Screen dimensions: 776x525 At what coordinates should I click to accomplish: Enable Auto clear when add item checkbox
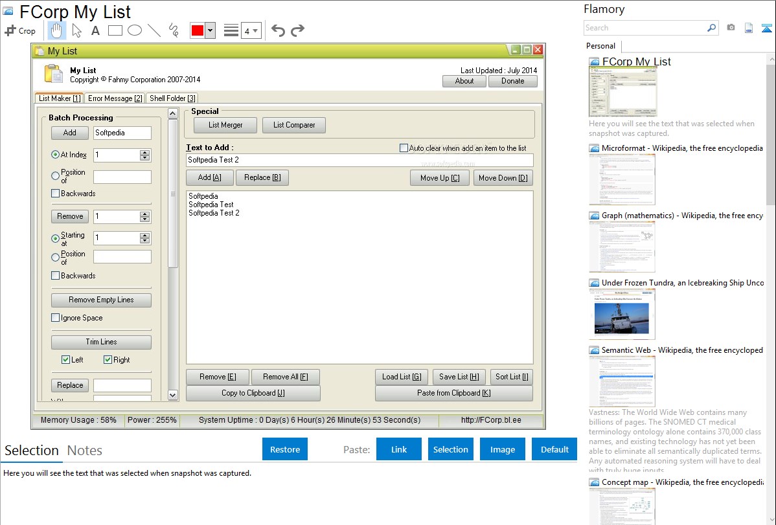[404, 148]
